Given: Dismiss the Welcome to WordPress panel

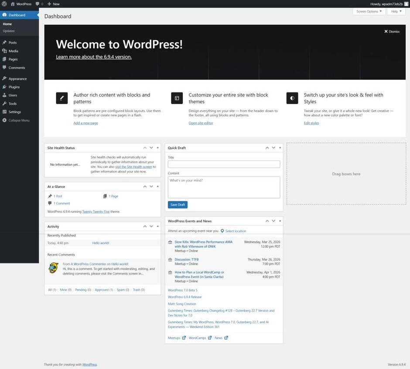Looking at the screenshot, I should tap(392, 31).
